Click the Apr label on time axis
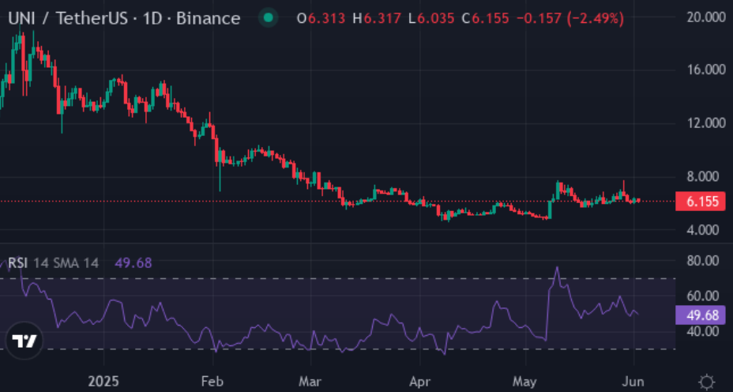The width and height of the screenshot is (733, 392). click(x=419, y=382)
